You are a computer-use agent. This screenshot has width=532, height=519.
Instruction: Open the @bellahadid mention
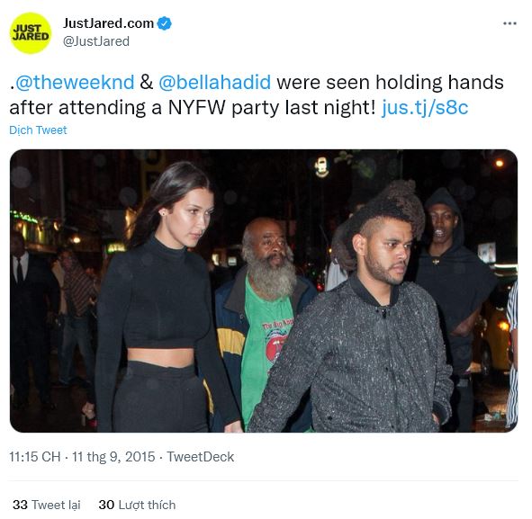215,83
